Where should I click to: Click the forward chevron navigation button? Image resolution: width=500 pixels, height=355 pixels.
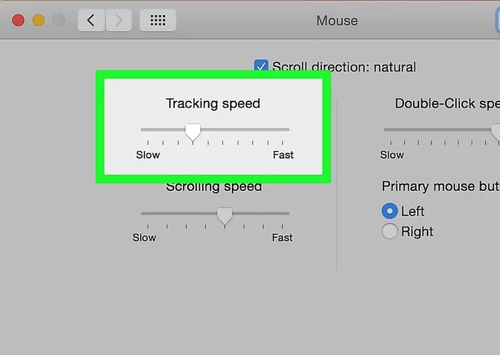[x=119, y=21]
